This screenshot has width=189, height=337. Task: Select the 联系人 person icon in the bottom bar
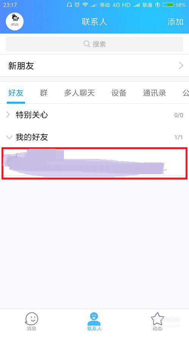coord(94,319)
